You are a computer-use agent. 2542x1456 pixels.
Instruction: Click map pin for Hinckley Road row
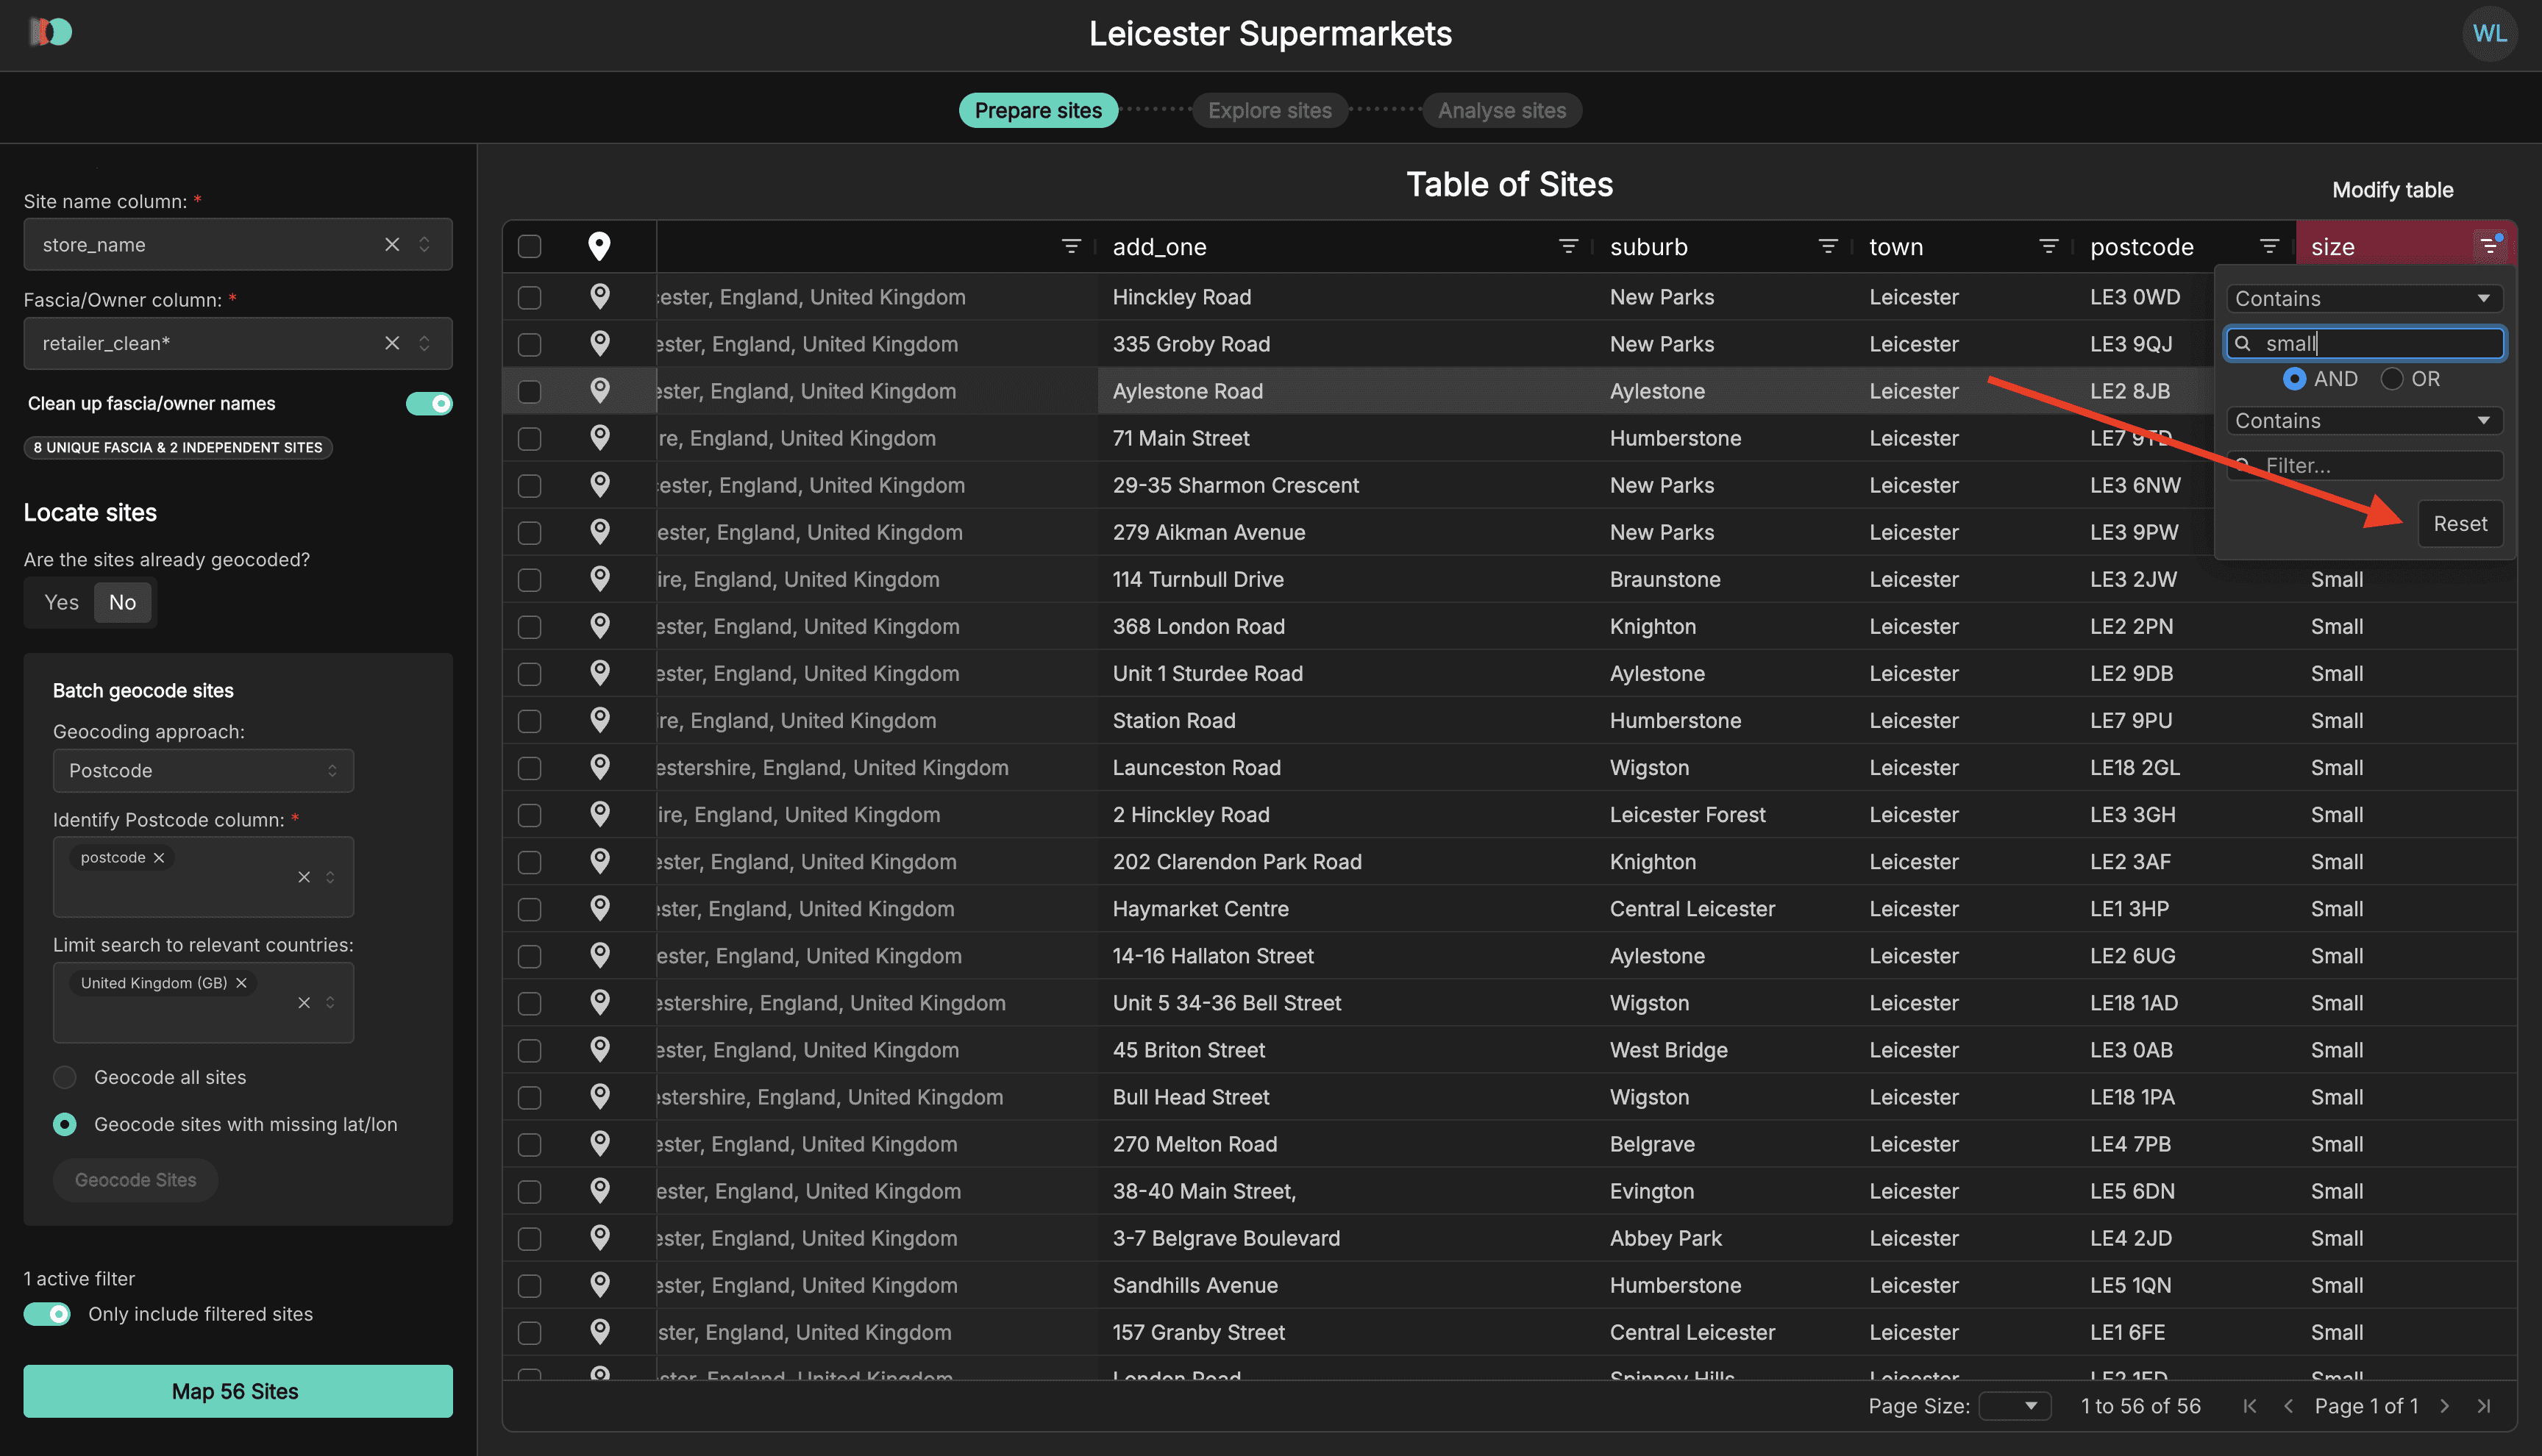coord(599,296)
